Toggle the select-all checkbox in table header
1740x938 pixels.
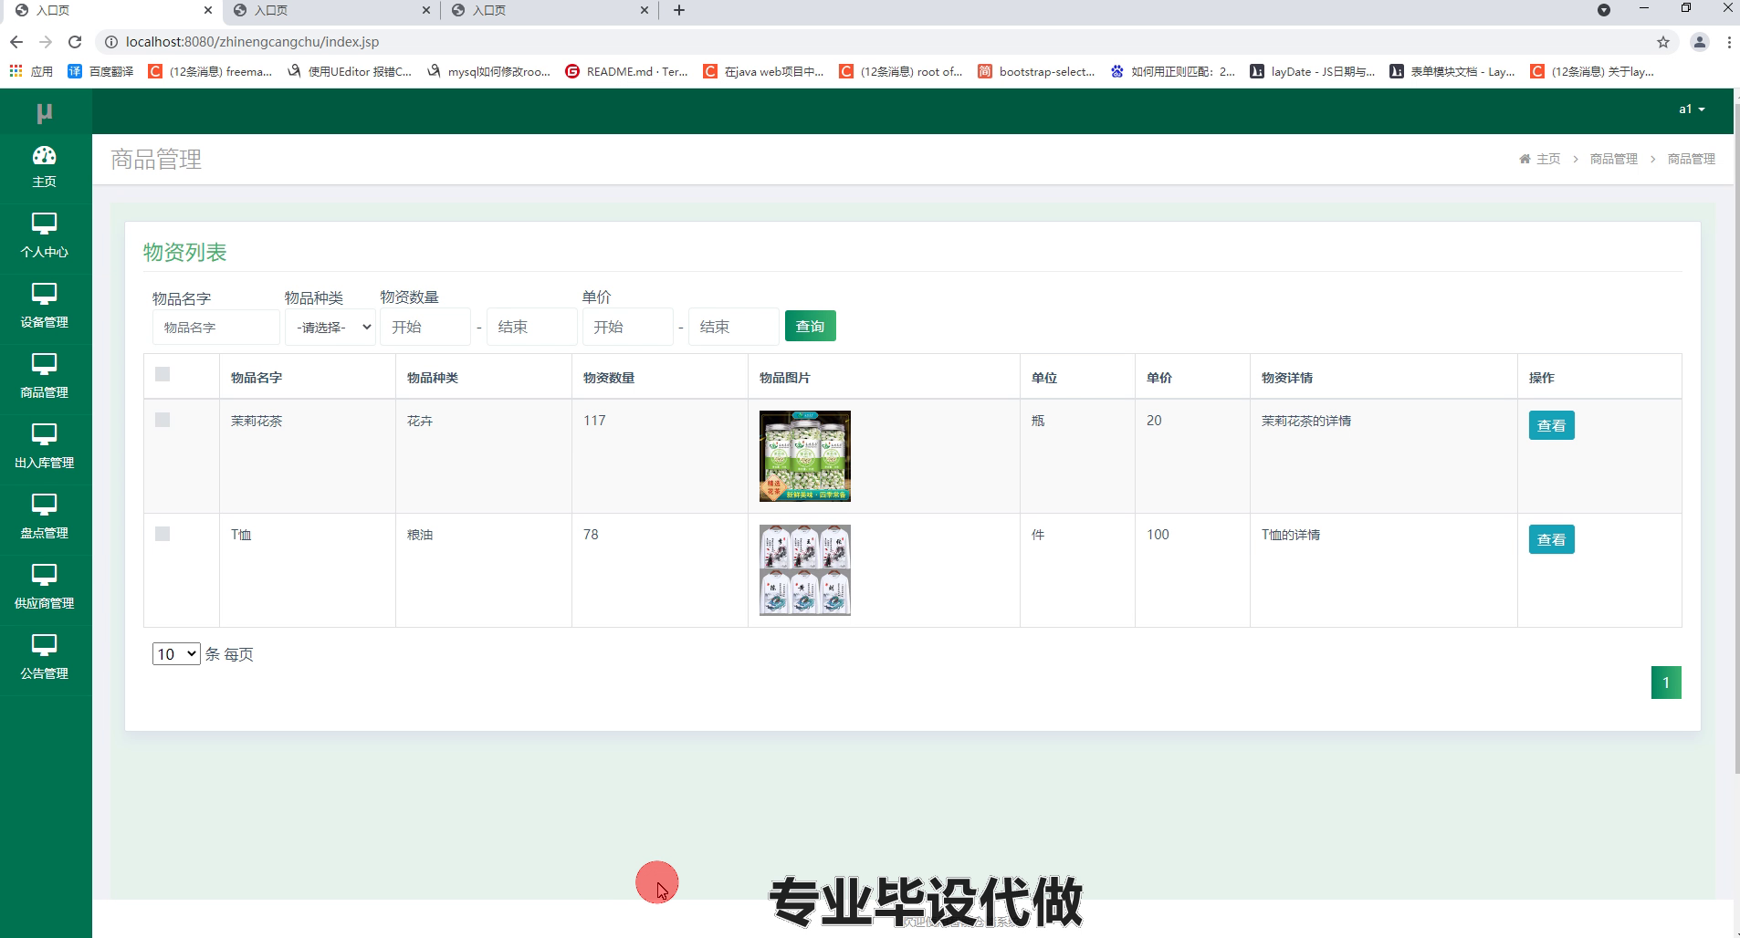162,374
